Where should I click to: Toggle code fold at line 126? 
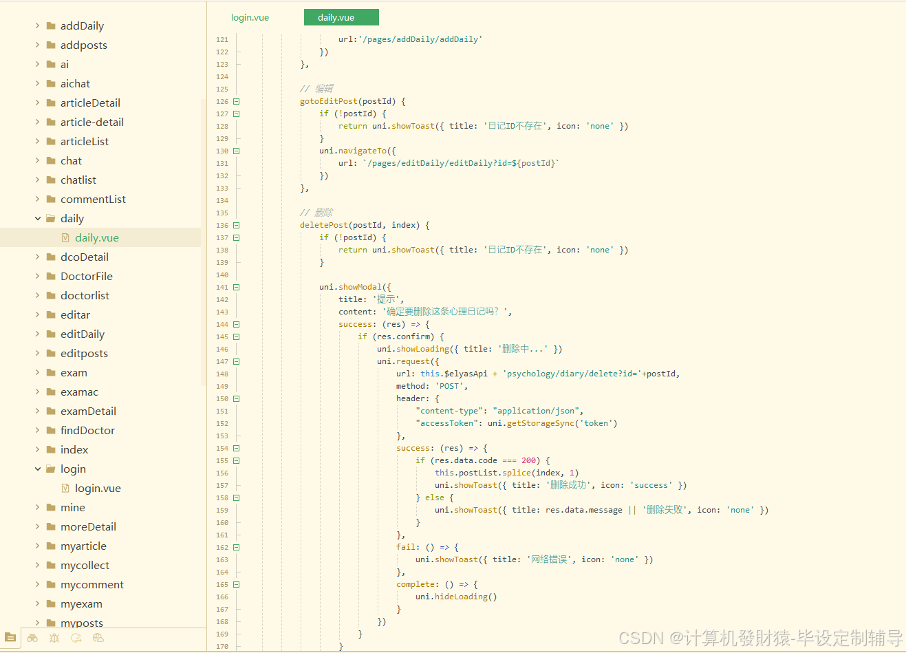[x=236, y=101]
